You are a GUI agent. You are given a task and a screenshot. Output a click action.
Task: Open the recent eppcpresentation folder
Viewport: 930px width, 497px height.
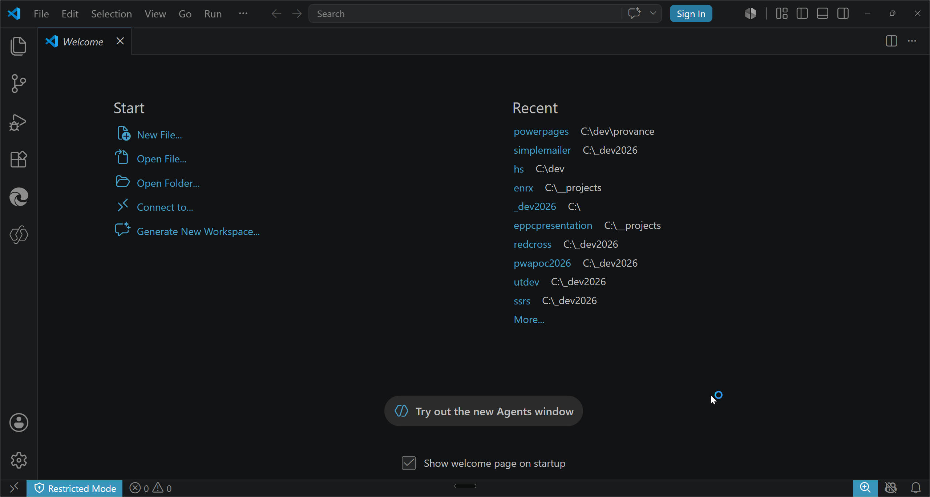point(553,225)
